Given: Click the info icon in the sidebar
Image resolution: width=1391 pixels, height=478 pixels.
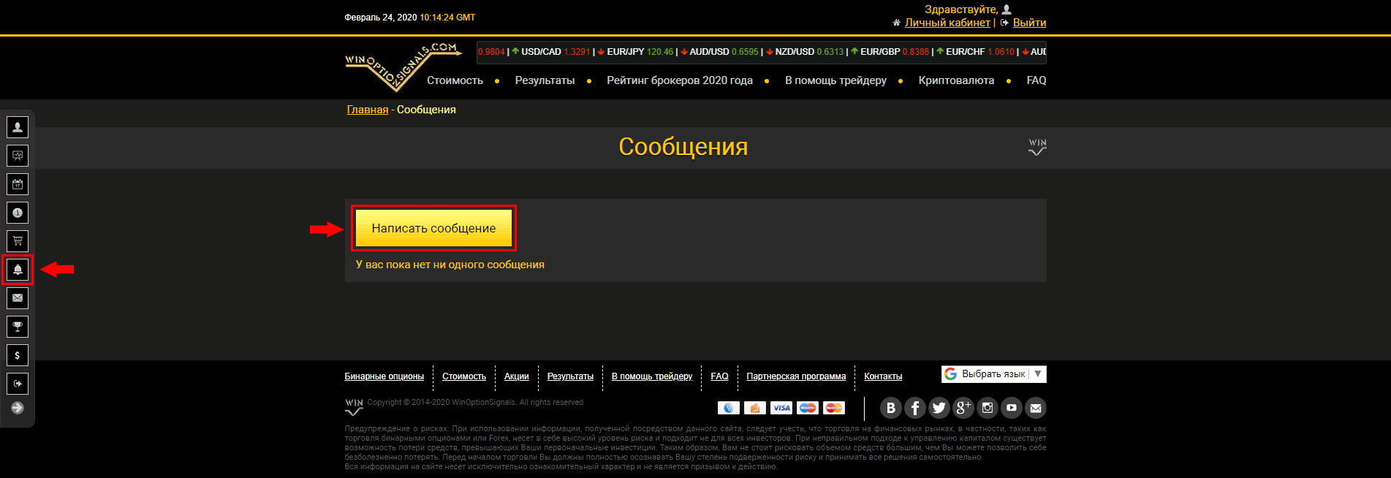Looking at the screenshot, I should (x=18, y=213).
